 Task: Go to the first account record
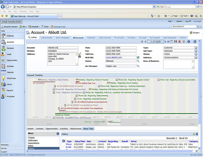(x=142, y=42)
